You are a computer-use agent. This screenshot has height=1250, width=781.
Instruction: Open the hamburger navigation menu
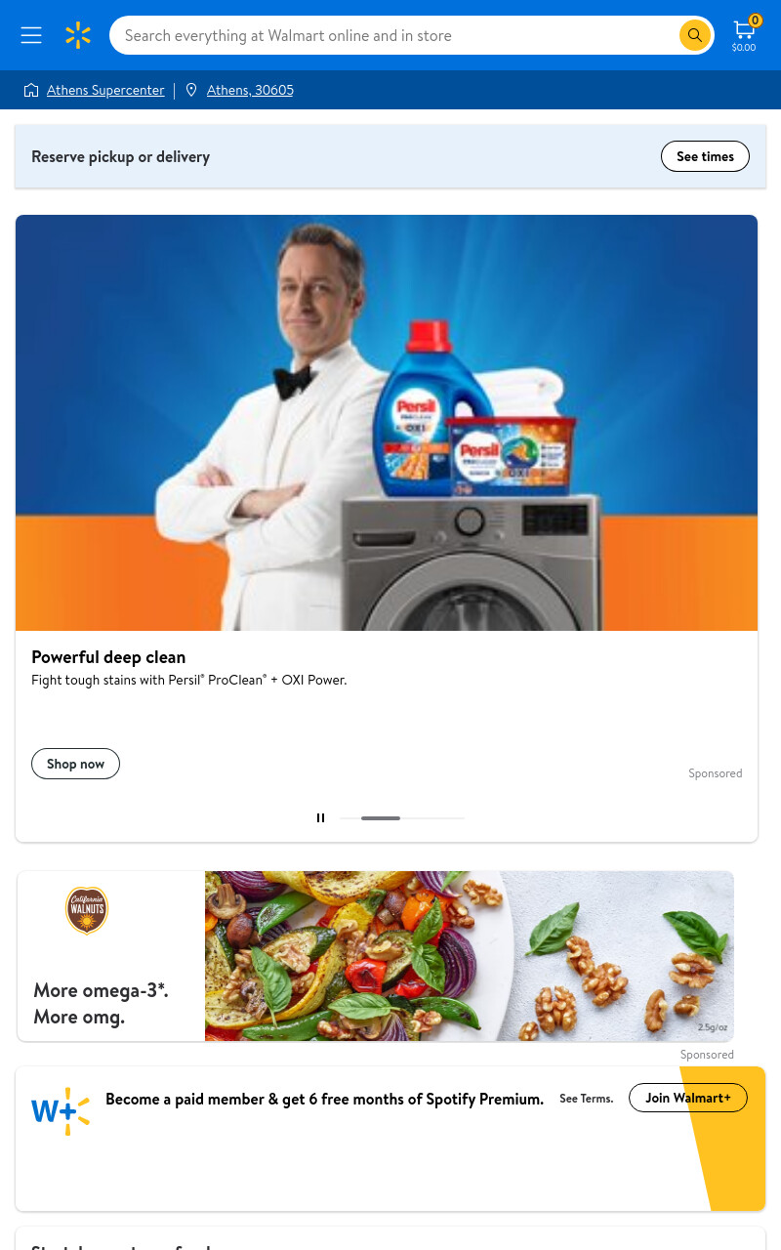click(31, 35)
